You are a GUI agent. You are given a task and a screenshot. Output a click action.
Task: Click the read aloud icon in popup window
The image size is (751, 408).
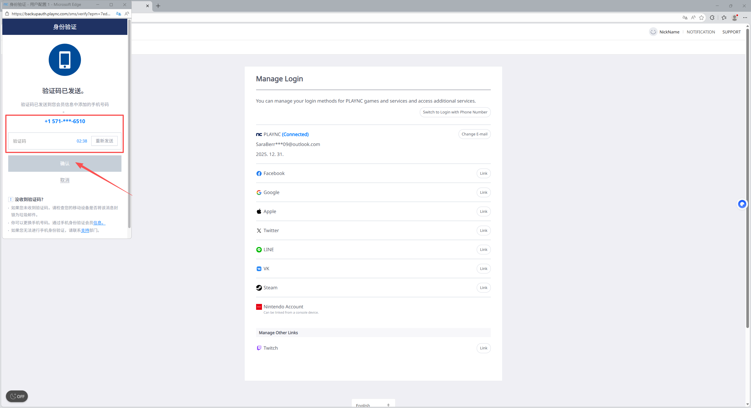coord(127,14)
